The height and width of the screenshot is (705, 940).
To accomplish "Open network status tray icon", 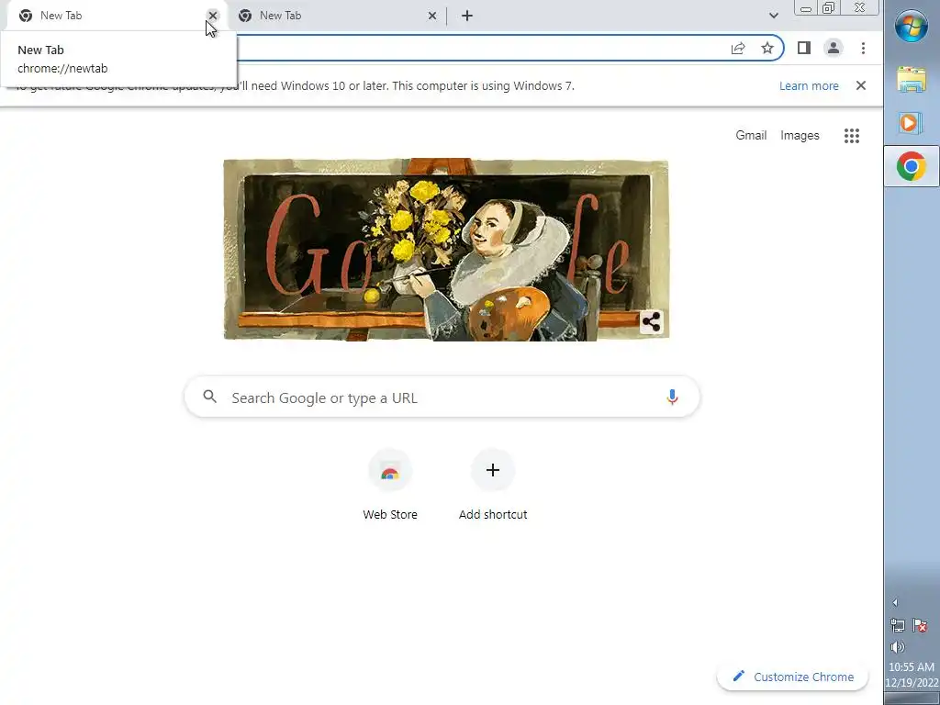I will click(898, 625).
